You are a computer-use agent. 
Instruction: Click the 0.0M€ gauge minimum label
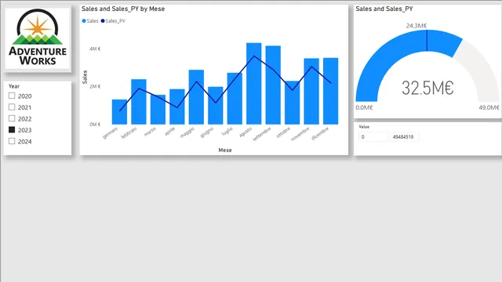pyautogui.click(x=364, y=107)
